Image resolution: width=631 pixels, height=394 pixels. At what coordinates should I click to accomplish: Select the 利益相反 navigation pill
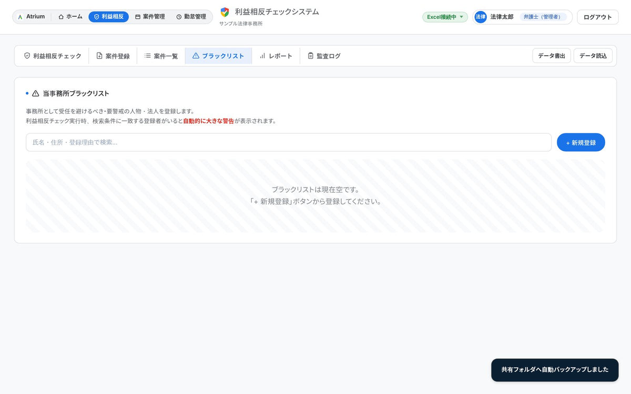coord(108,17)
